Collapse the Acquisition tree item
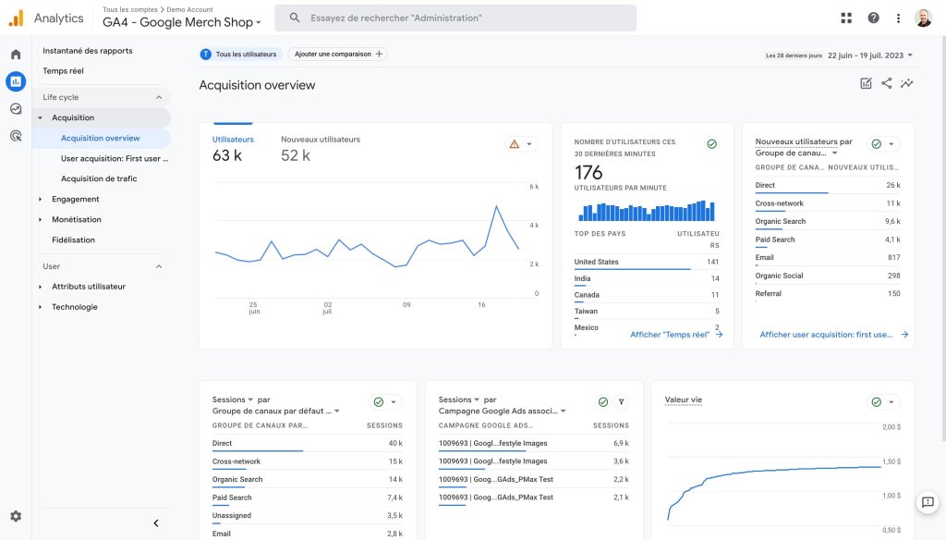This screenshot has height=540, width=946. point(41,117)
